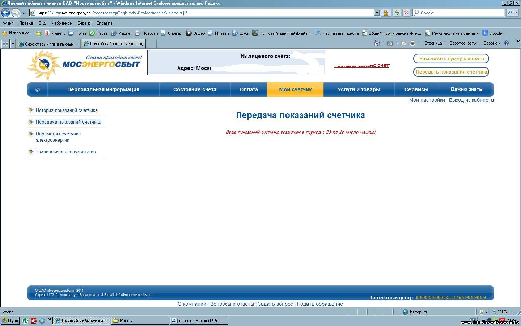Open the Quick Tabs grid icon

click(x=5, y=44)
